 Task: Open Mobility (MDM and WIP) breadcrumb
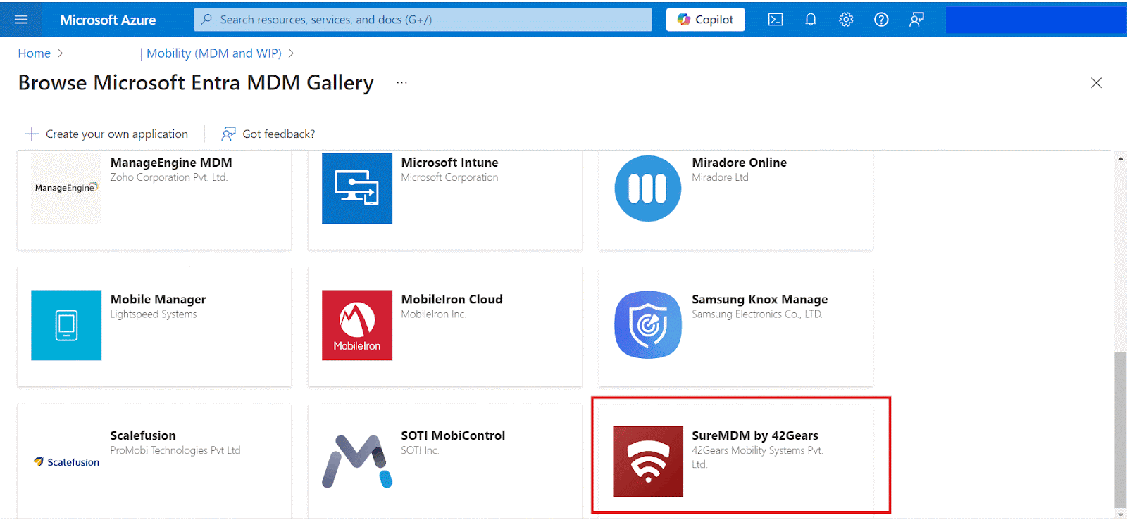213,53
